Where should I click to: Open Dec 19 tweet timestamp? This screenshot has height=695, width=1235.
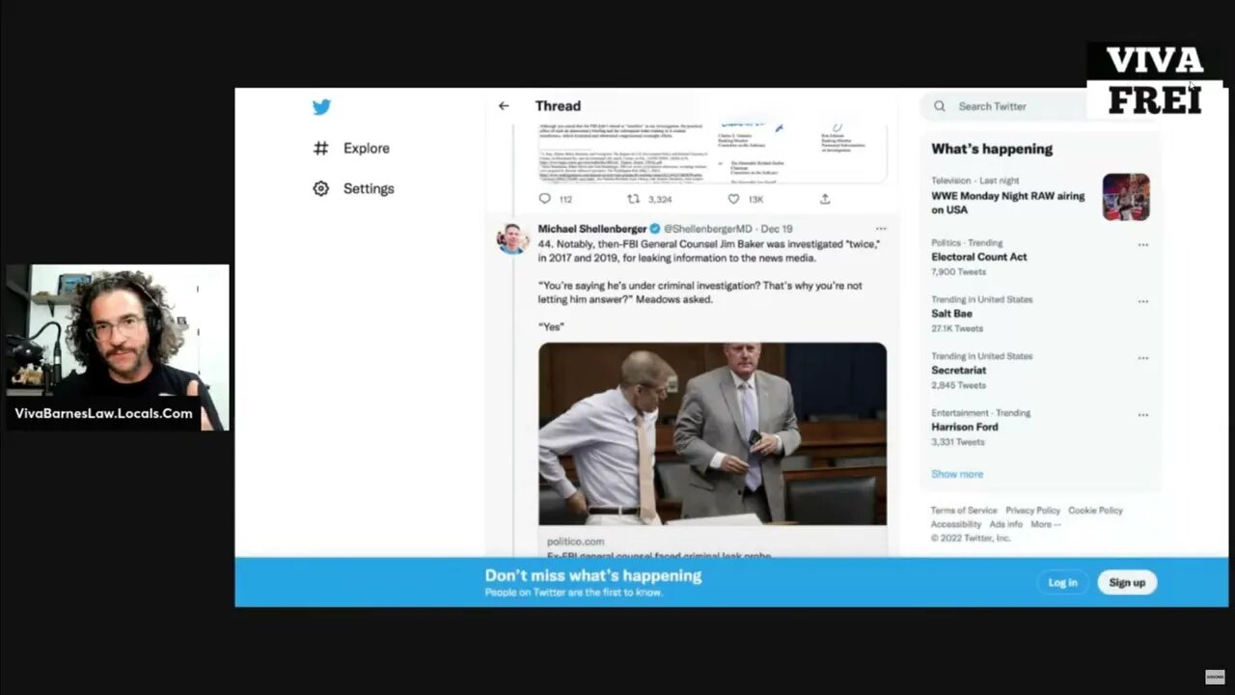click(x=777, y=229)
